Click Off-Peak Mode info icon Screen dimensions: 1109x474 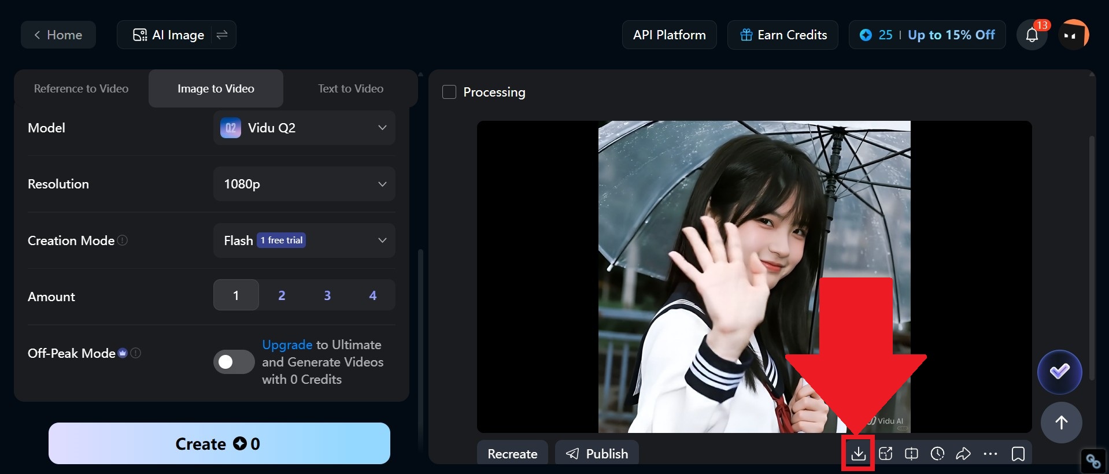[x=136, y=353]
